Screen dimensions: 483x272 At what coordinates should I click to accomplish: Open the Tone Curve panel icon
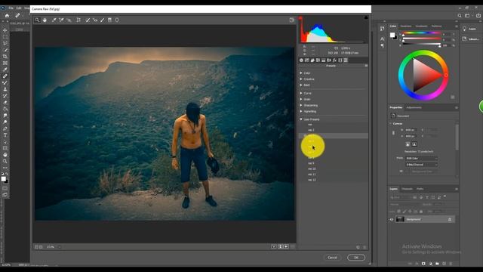coord(307,60)
